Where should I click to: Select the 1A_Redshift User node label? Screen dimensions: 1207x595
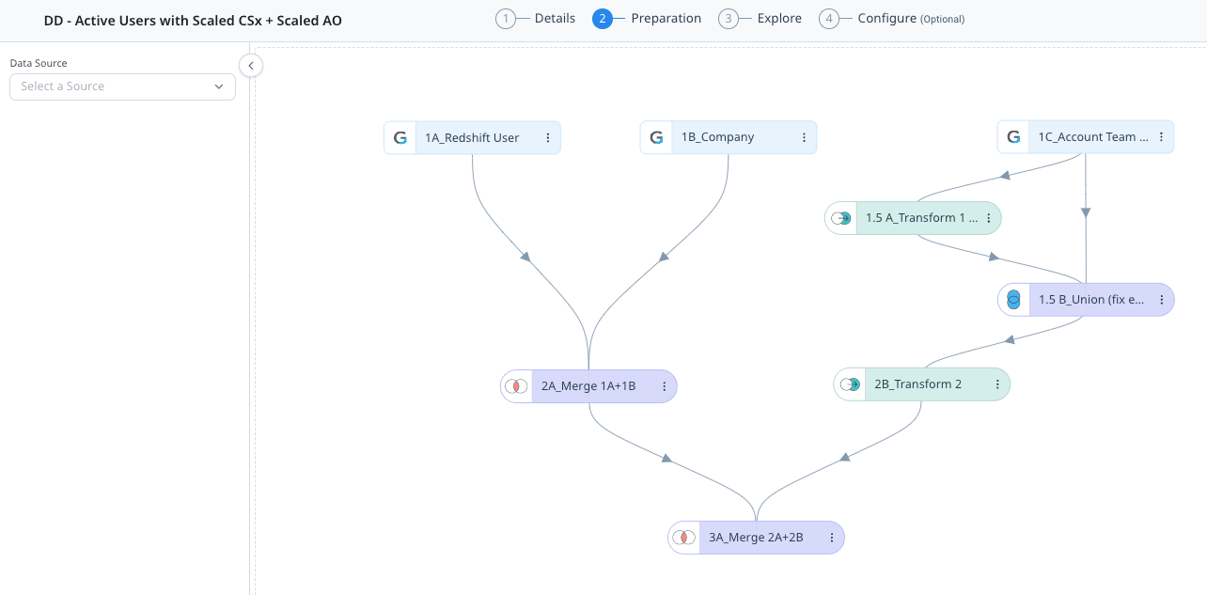click(x=472, y=137)
